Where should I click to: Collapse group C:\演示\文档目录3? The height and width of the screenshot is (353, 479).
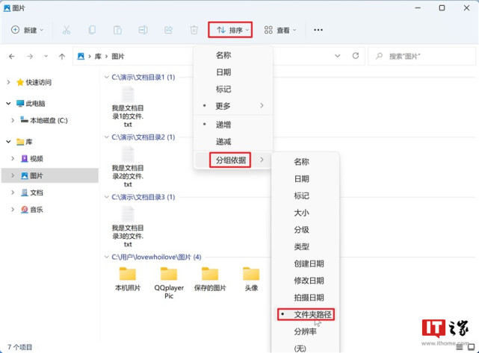pyautogui.click(x=106, y=197)
